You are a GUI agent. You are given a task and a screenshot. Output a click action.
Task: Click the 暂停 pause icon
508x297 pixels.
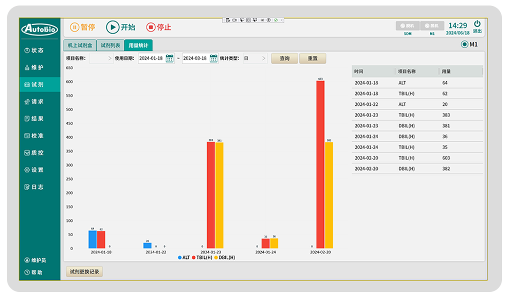[x=75, y=27]
